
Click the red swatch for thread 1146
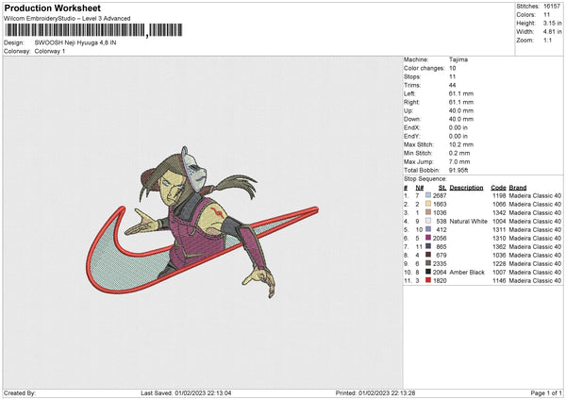tap(428, 280)
